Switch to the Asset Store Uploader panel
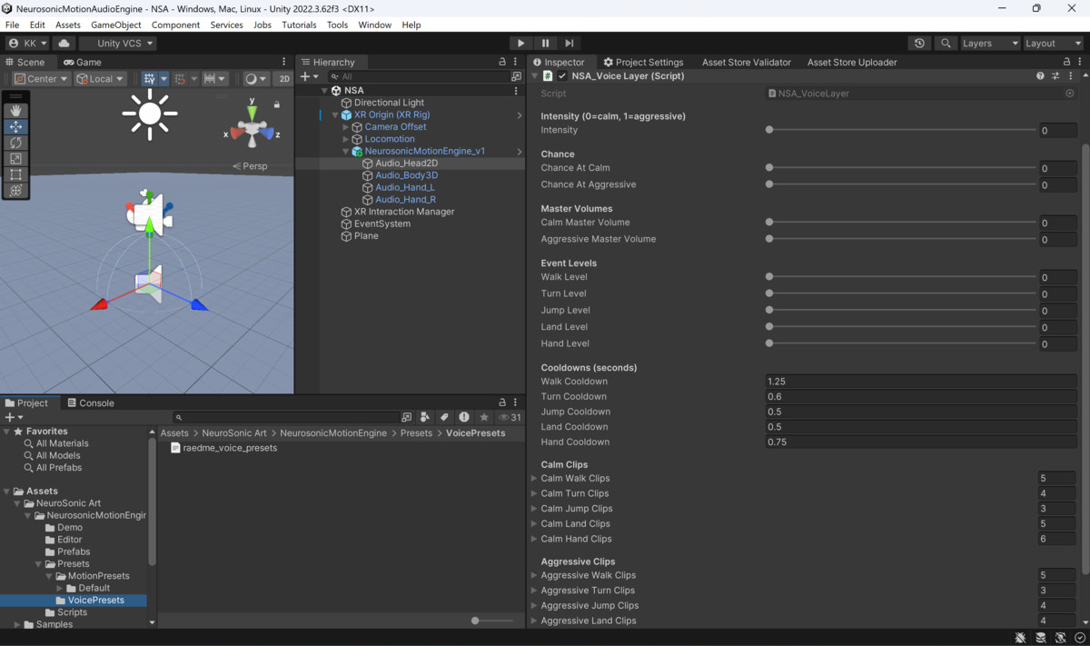Screen dimensions: 1090x646 (851, 62)
